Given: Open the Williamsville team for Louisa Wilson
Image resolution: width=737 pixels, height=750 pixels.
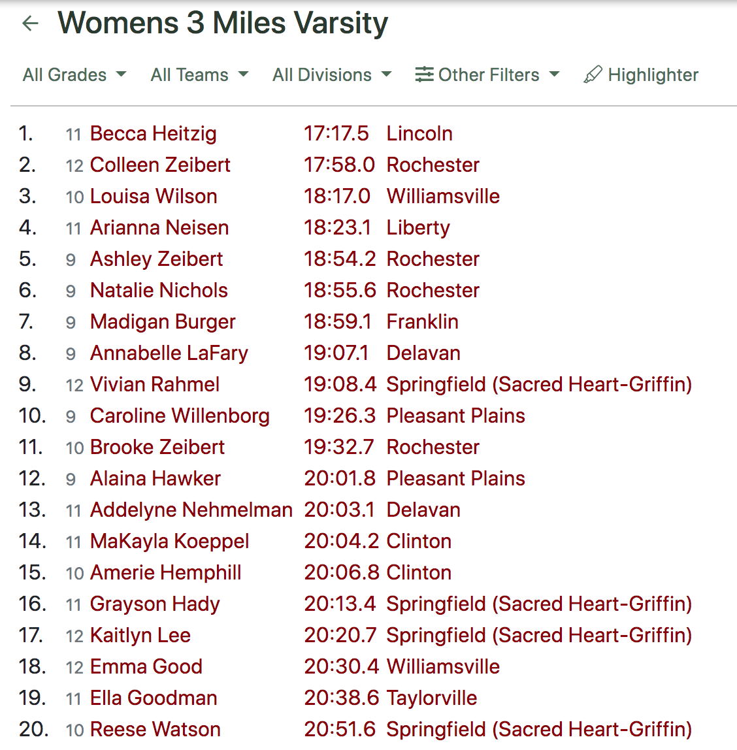Looking at the screenshot, I should pyautogui.click(x=443, y=196).
